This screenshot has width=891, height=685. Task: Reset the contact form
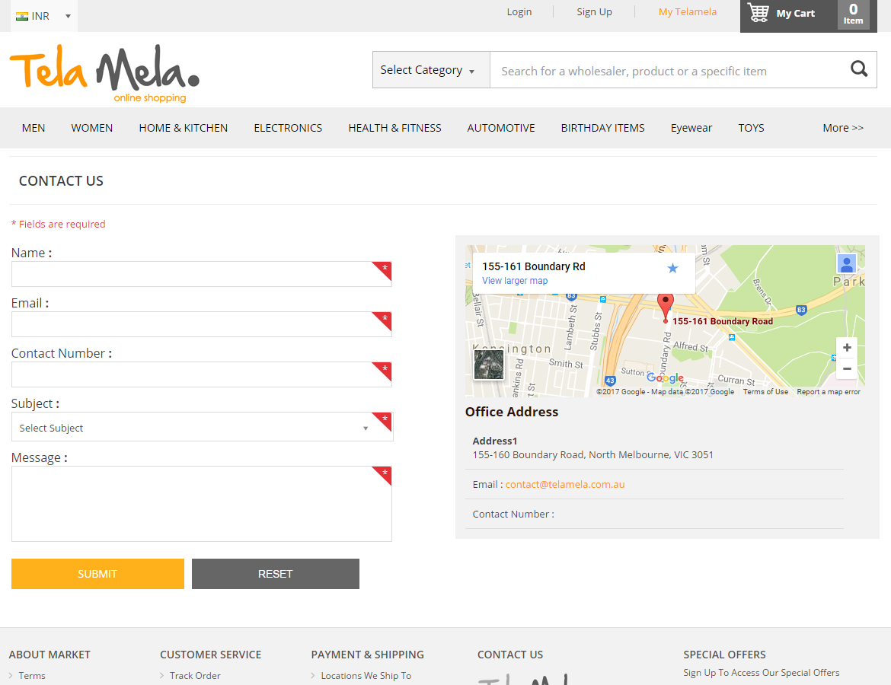(x=276, y=574)
